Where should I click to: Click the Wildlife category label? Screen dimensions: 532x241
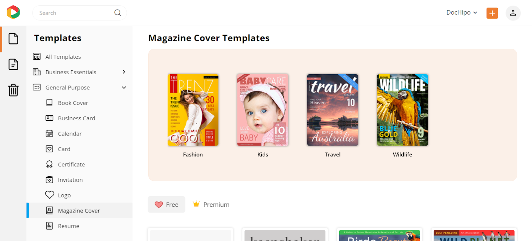click(x=402, y=154)
